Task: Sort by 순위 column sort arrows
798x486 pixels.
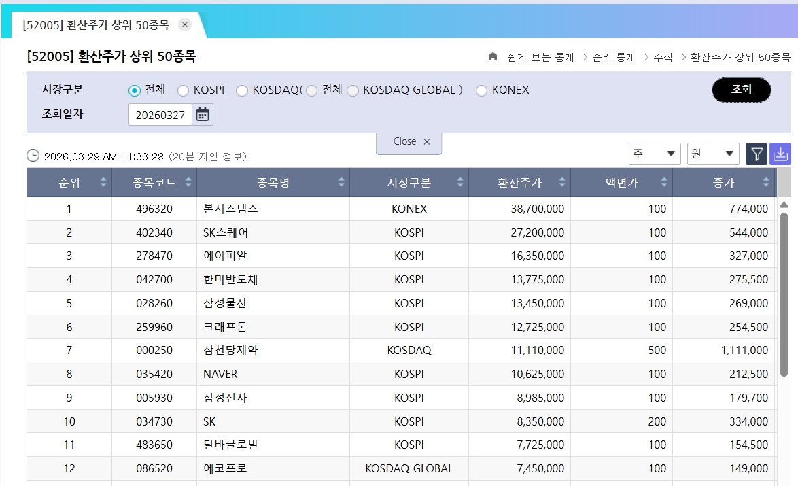Action: click(x=103, y=182)
